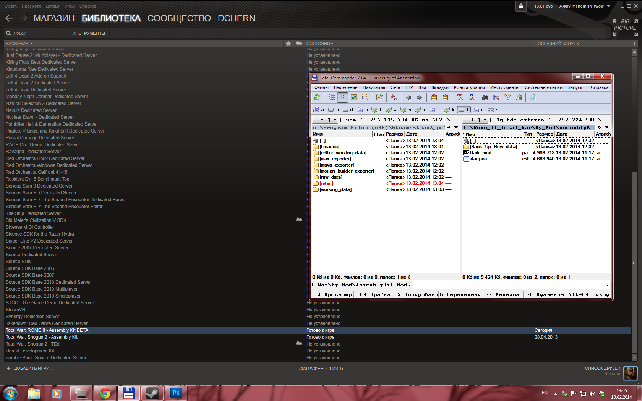
Task: Open right panel drive dropdown [-l-]
Action: tap(475, 120)
